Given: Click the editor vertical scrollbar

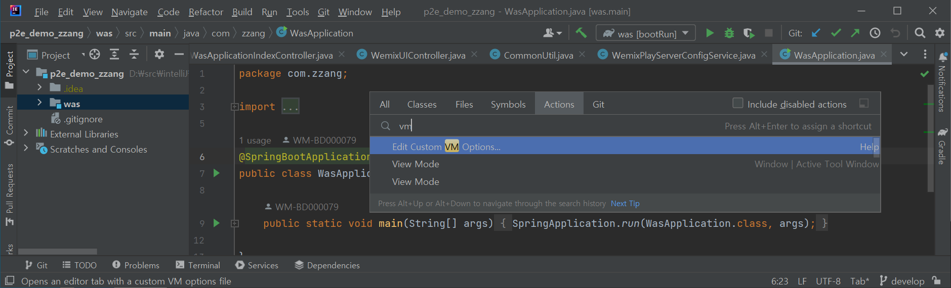Looking at the screenshot, I should pos(930,138).
